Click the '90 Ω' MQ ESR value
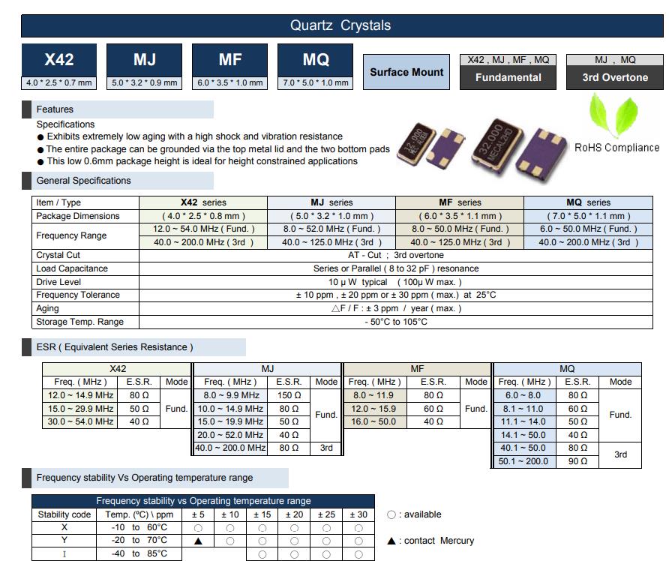The height and width of the screenshot is (561, 669). (x=577, y=461)
